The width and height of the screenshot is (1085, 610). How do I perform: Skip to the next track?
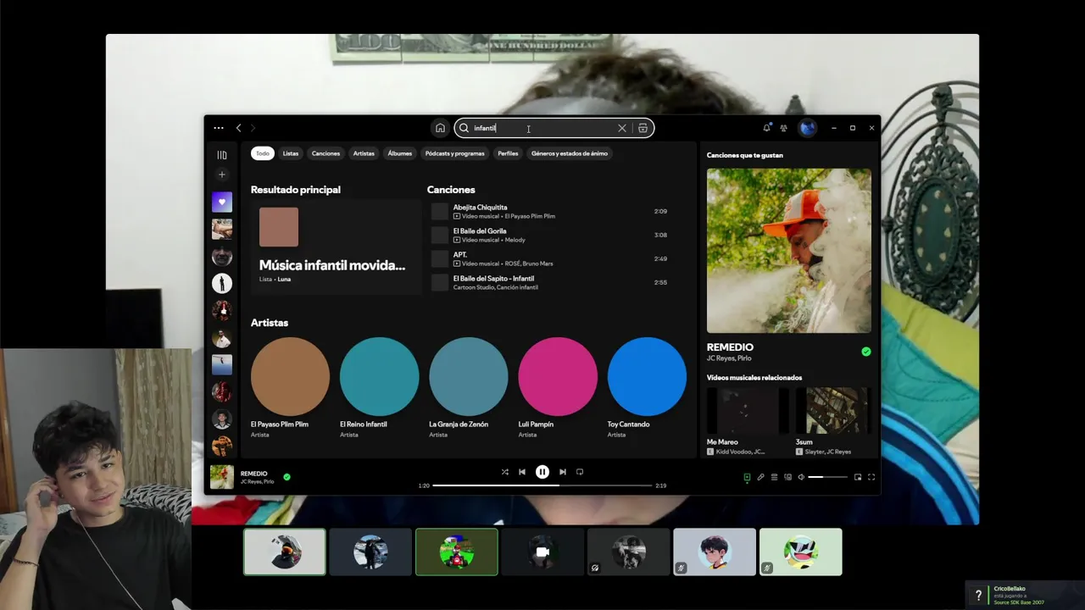pos(563,472)
